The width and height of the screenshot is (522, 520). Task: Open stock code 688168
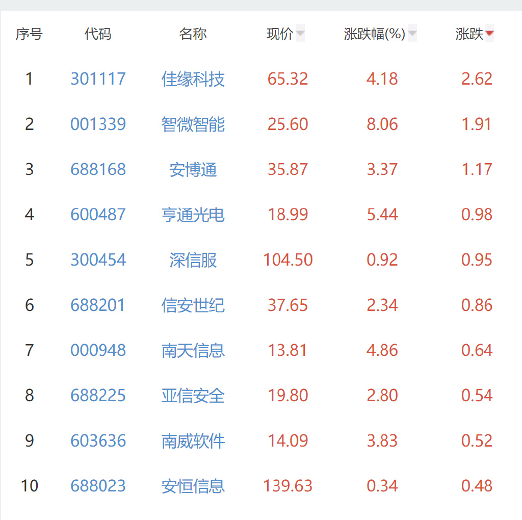(x=98, y=169)
